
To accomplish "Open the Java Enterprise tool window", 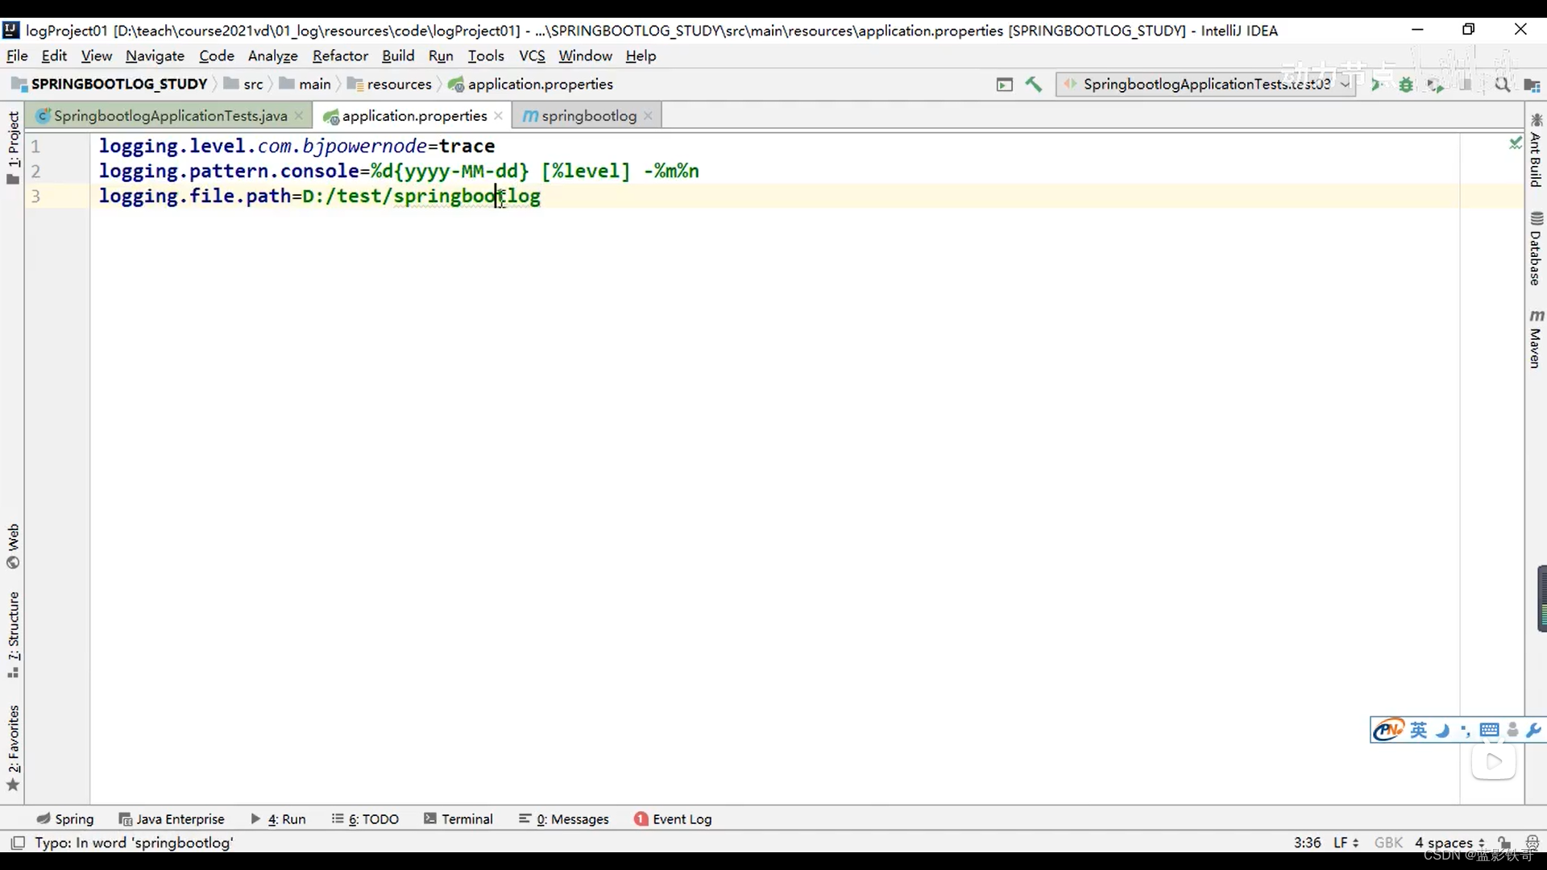I will (x=172, y=818).
